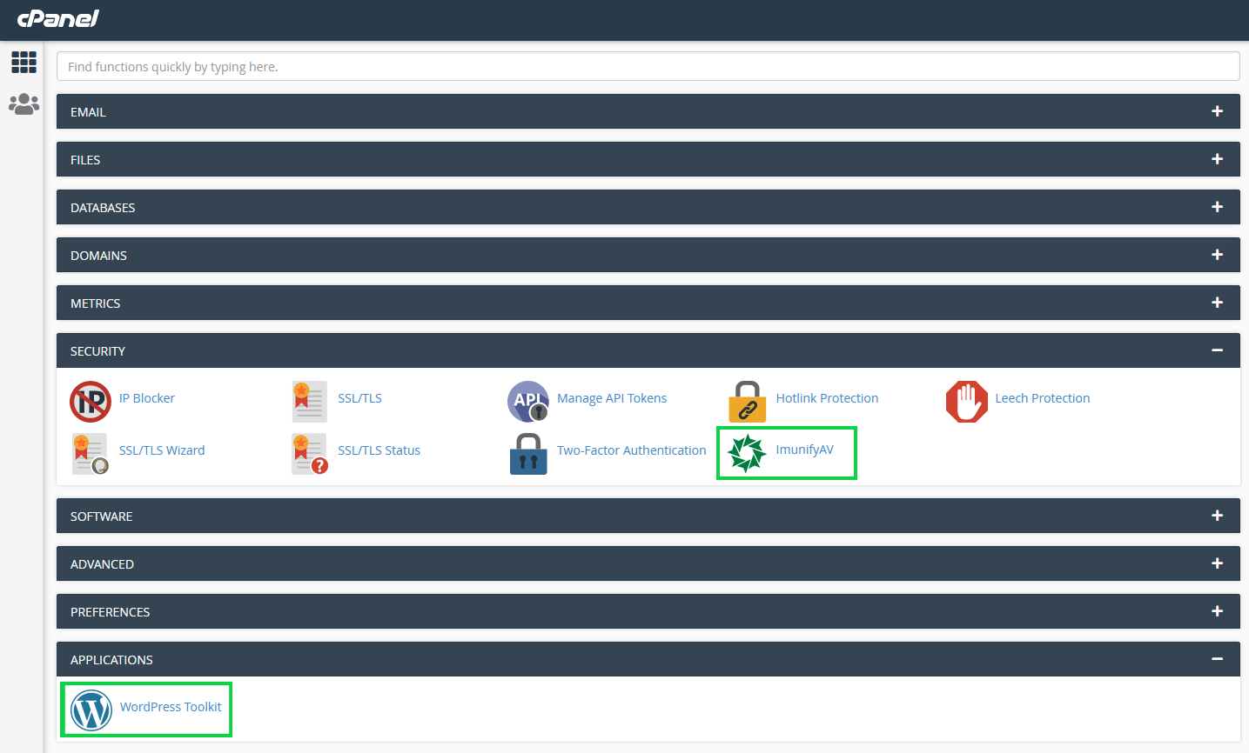Expand the PREFERENCES section plus
This screenshot has height=753, width=1249.
point(1217,611)
